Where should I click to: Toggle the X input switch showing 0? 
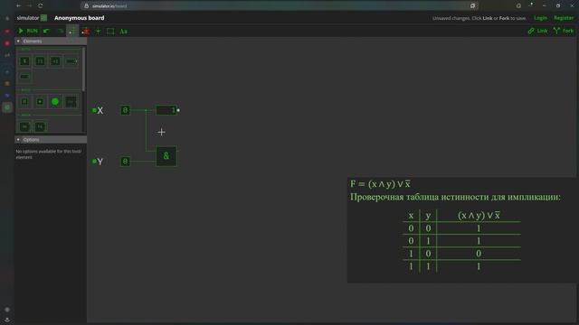click(x=125, y=110)
